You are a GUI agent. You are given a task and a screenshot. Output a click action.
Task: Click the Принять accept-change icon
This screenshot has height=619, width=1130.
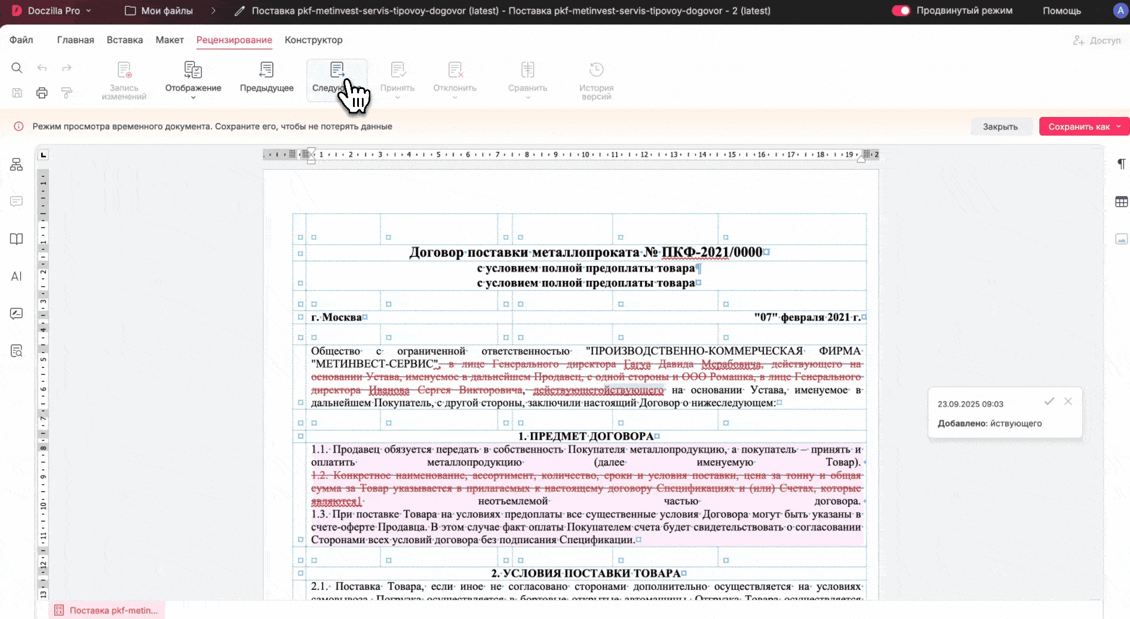click(x=397, y=70)
